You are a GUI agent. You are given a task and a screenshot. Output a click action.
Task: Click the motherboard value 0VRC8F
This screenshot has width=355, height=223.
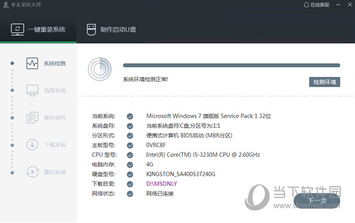pos(156,145)
